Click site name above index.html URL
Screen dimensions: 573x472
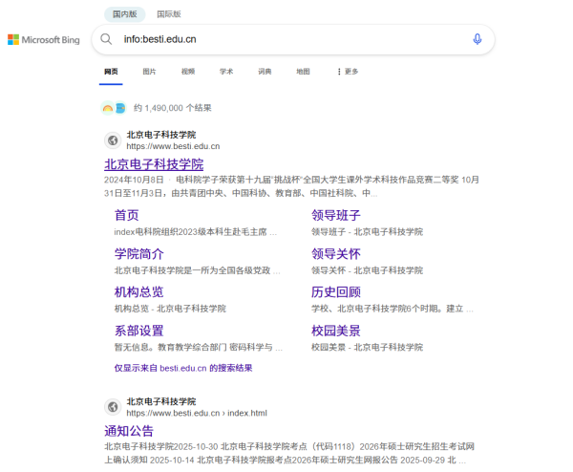[x=161, y=401]
